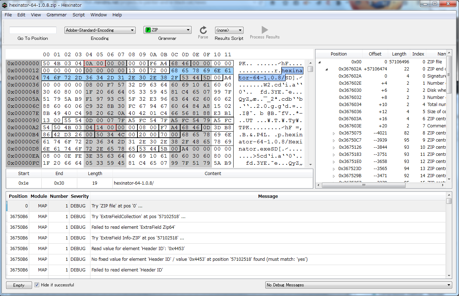The height and width of the screenshot is (296, 459).
Task: Click the log row "Failed to read element 'Header ID'"
Action: click(x=226, y=270)
